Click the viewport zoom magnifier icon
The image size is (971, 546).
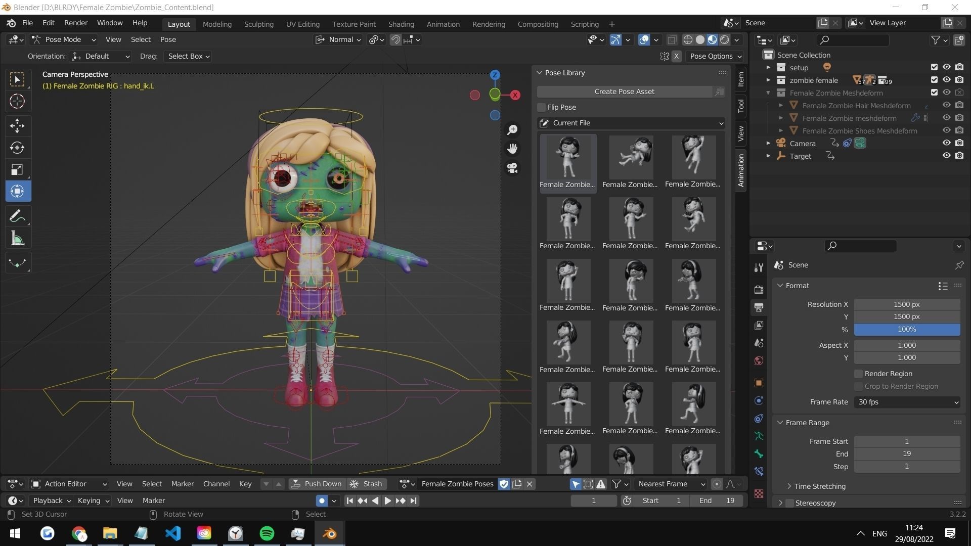coord(512,130)
